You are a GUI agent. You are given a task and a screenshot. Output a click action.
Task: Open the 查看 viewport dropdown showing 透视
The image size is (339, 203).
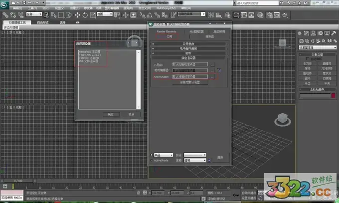point(195,161)
